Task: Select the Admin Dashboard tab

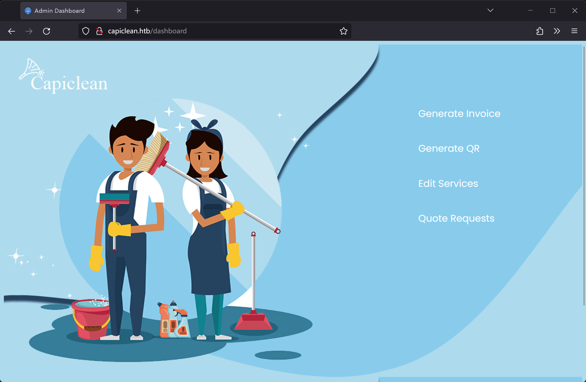Action: (x=66, y=11)
